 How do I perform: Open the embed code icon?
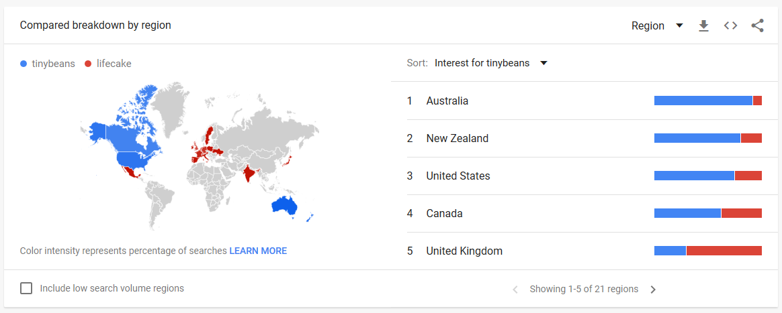[x=731, y=26]
